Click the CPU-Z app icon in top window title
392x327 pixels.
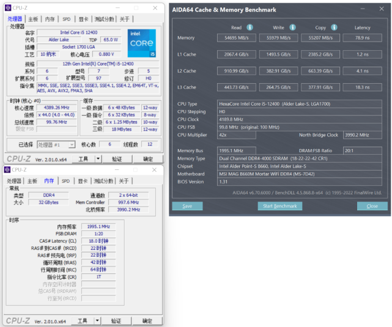coord(8,8)
